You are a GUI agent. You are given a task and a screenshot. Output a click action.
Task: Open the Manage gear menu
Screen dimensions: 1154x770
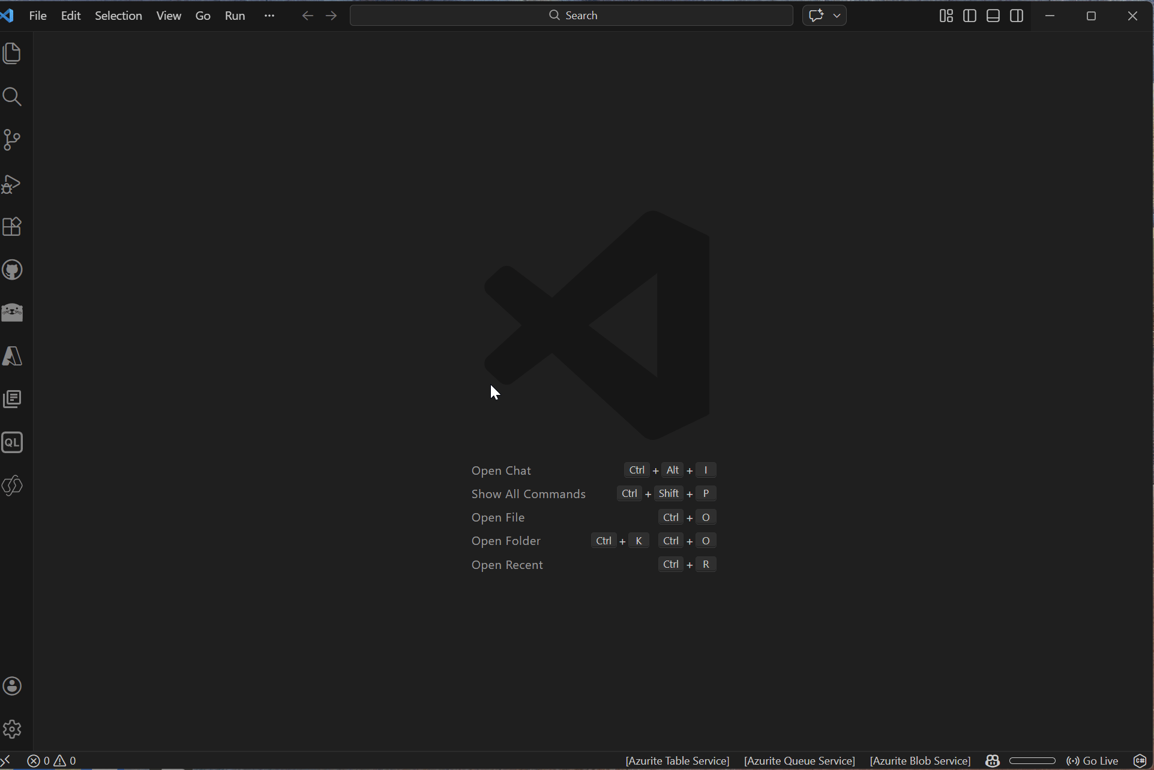click(x=12, y=729)
